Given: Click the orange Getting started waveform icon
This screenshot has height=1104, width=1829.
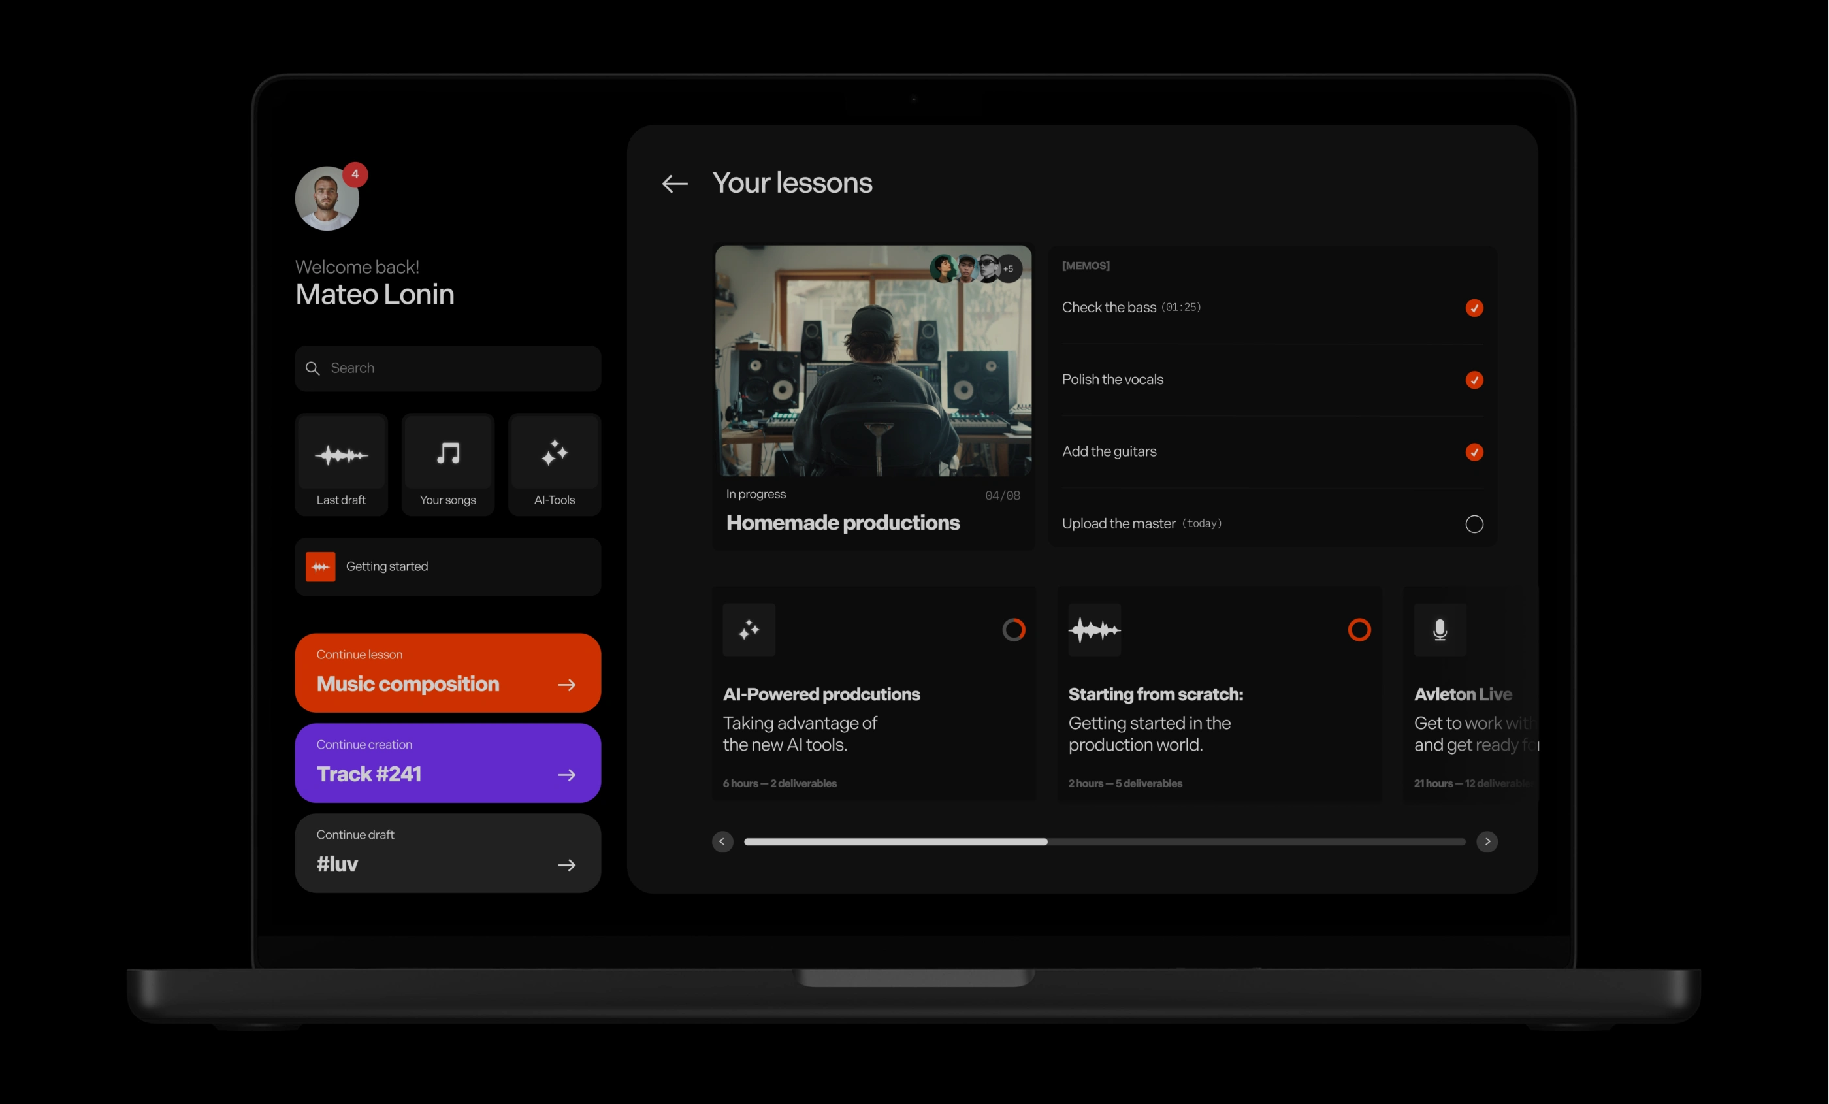Looking at the screenshot, I should (320, 566).
